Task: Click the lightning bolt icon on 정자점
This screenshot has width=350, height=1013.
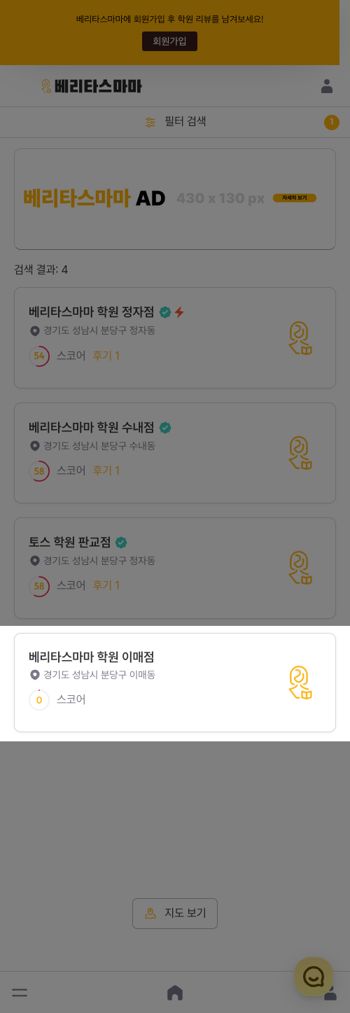Action: [x=179, y=312]
